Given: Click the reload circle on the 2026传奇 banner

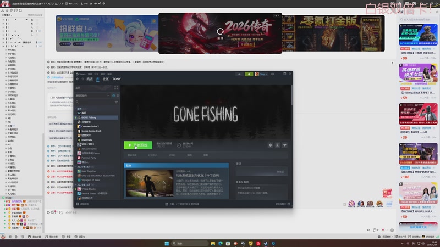Looking at the screenshot, I should (x=221, y=31).
